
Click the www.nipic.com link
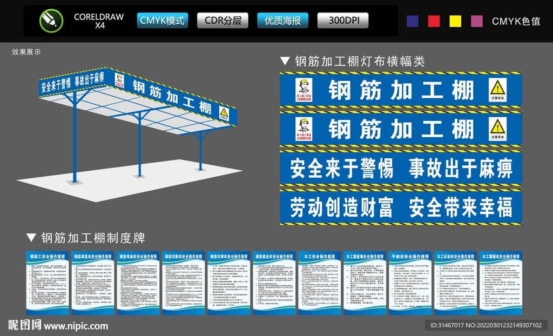click(x=76, y=326)
